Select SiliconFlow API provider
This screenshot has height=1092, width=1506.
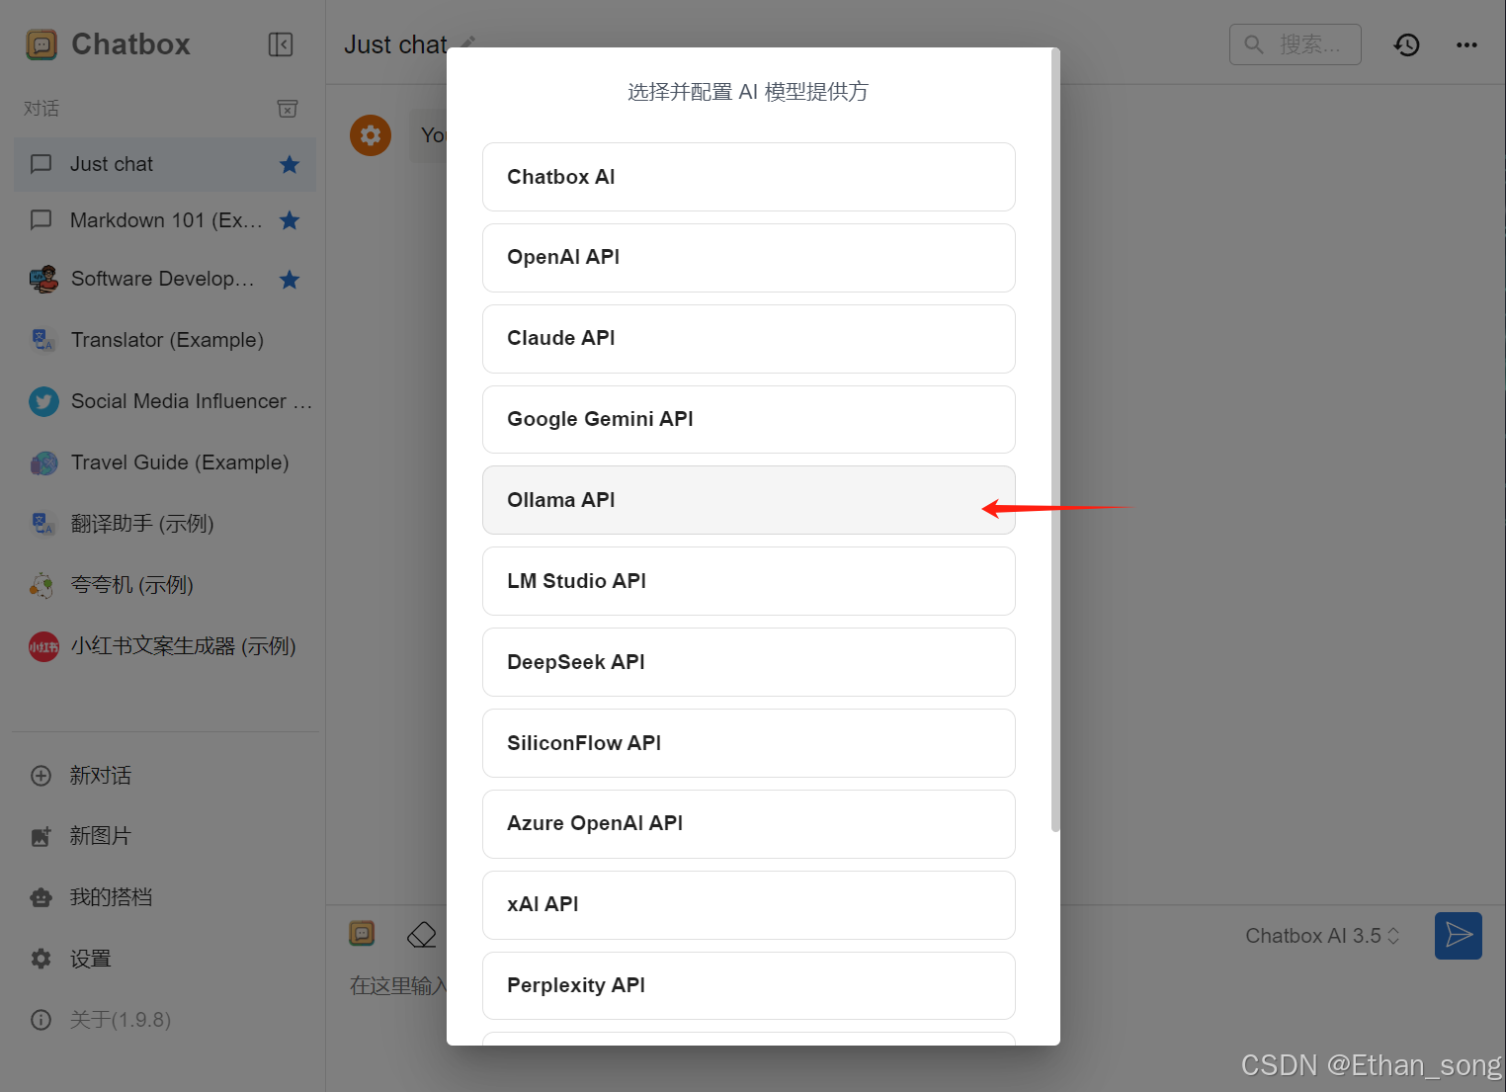pyautogui.click(x=749, y=743)
